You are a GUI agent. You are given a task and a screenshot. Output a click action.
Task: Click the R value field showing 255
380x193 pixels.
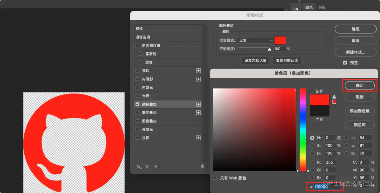tap(330, 162)
